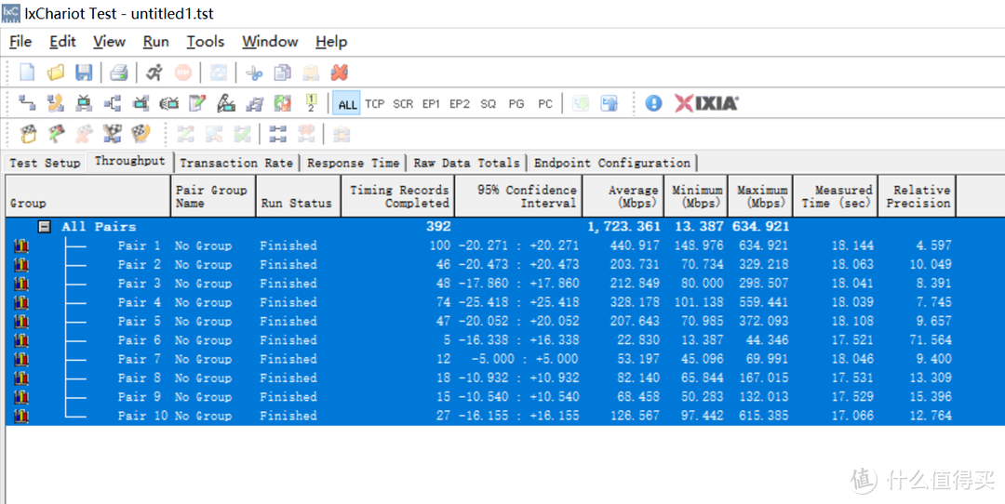This screenshot has height=504, width=1005.
Task: Switch to the Response Time tab
Action: [x=353, y=163]
